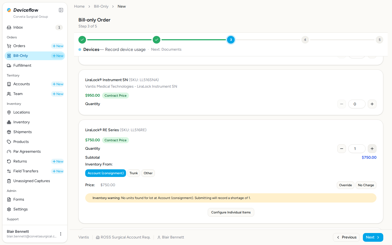Decrease LiraLock RE Series quantity

[x=342, y=149]
